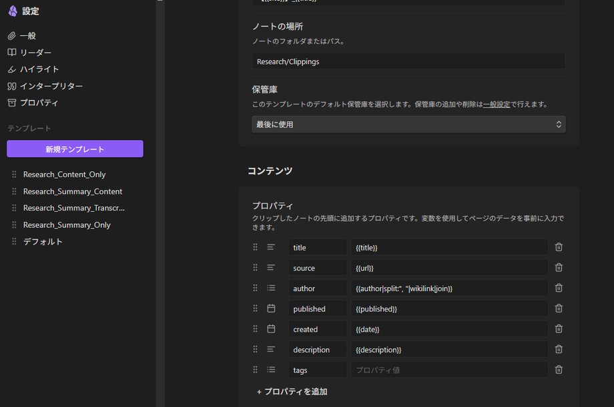Image resolution: width=614 pixels, height=407 pixels.
Task: Click the empty tags value field
Action: (x=450, y=370)
